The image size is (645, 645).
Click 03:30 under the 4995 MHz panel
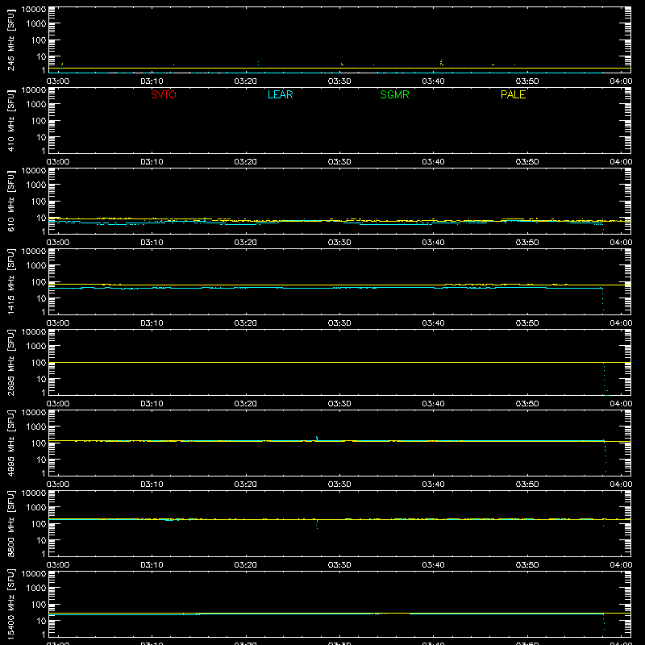(339, 485)
